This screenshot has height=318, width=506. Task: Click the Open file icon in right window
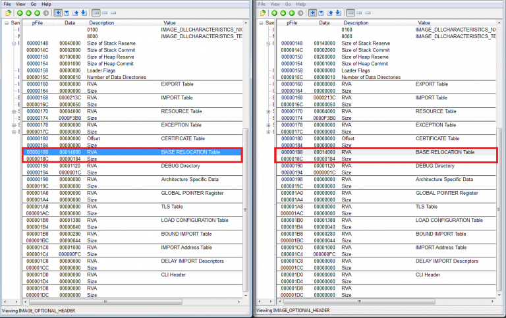tap(262, 13)
